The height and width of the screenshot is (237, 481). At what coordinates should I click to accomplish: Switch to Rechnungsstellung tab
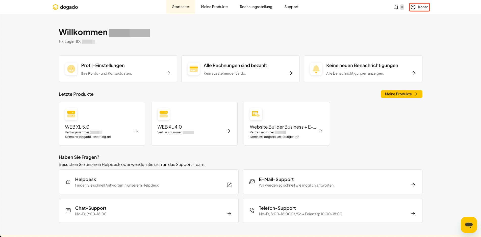point(256,7)
